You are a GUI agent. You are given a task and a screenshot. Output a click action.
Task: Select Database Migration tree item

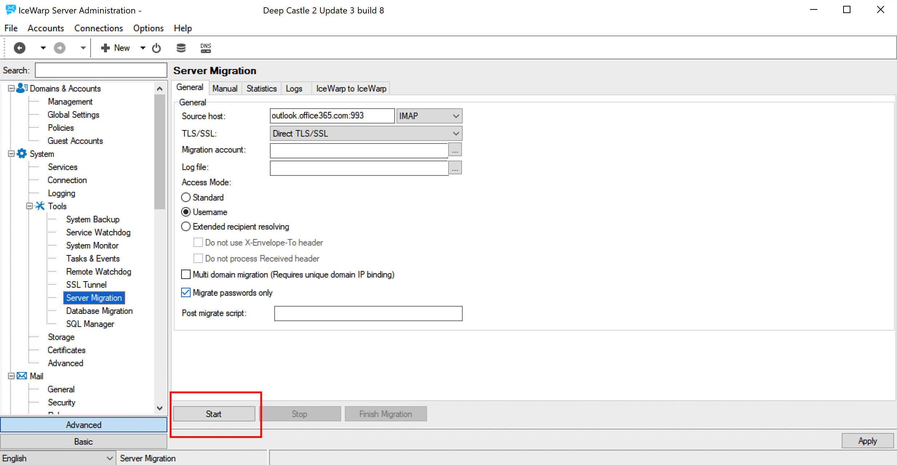(x=99, y=311)
